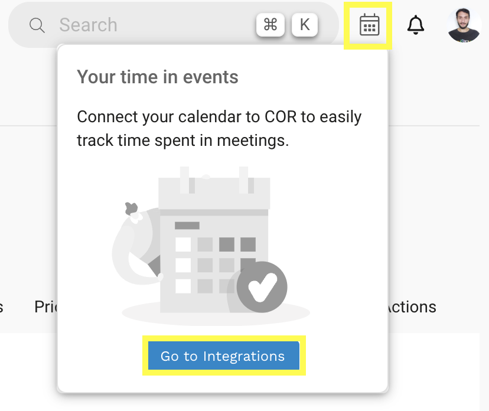
Task: Click the "track time spent in meetings" line
Action: pyautogui.click(x=183, y=141)
